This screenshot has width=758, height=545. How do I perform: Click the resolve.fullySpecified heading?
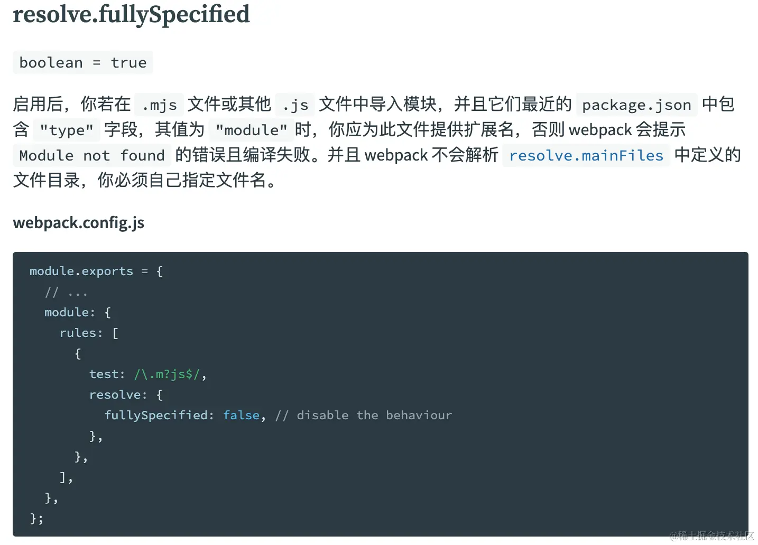click(x=131, y=15)
